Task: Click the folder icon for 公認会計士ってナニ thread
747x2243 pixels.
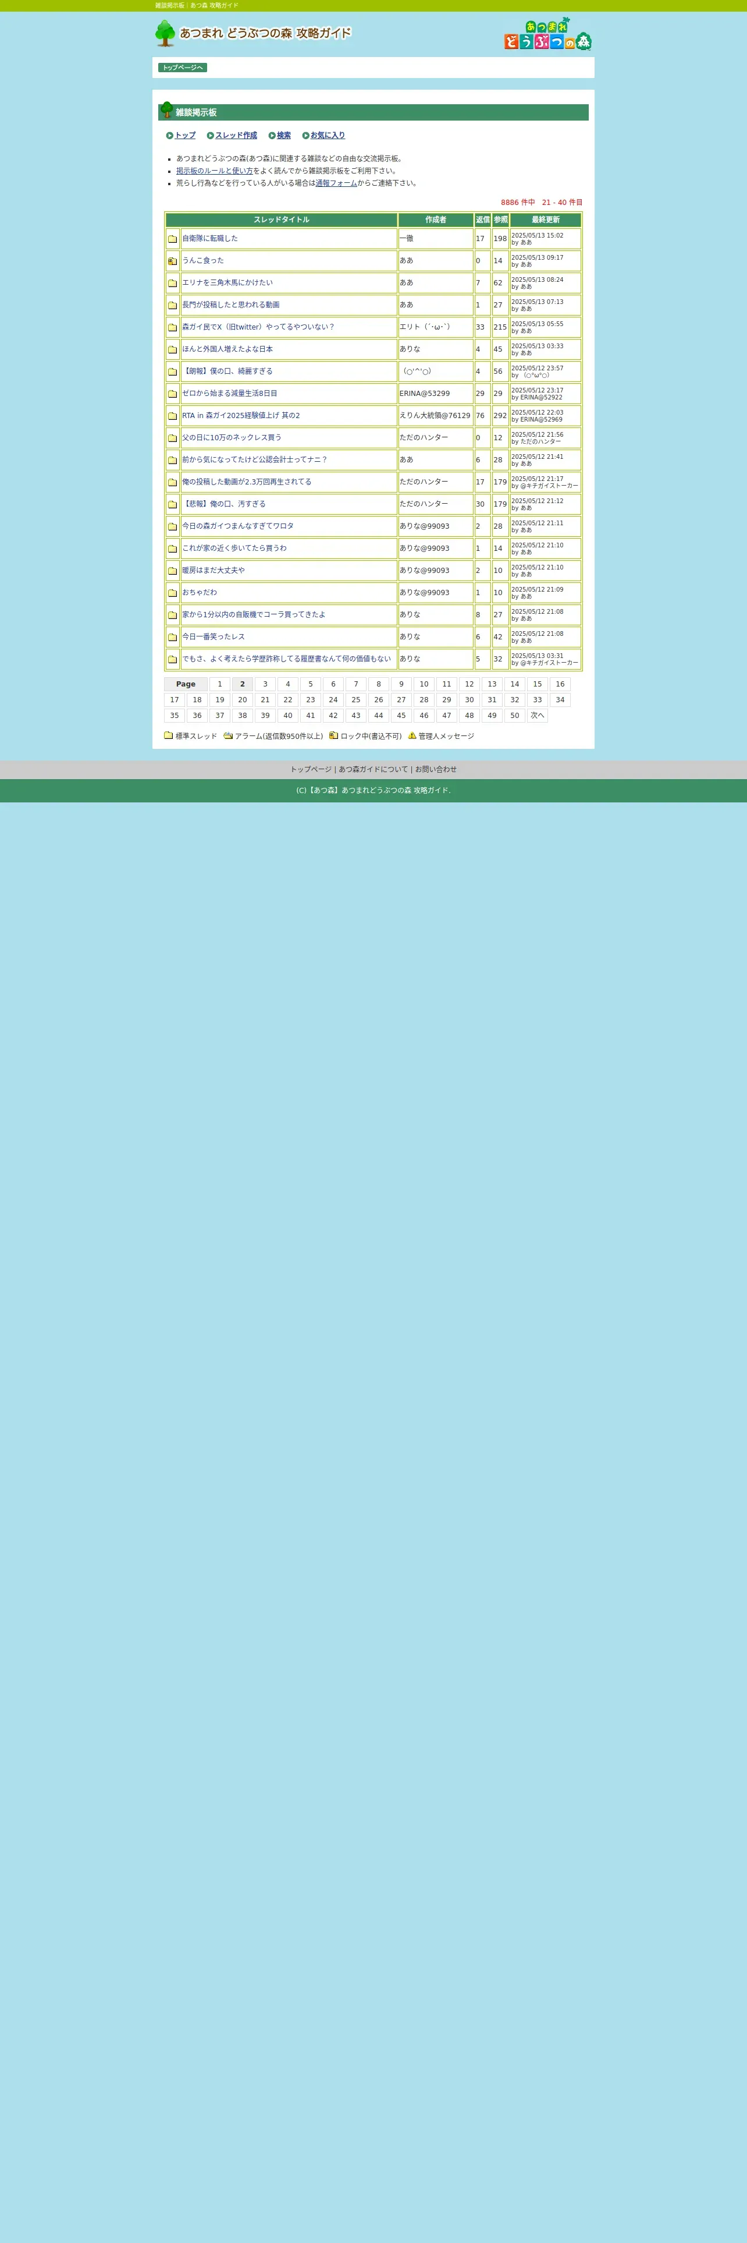Action: (x=172, y=460)
